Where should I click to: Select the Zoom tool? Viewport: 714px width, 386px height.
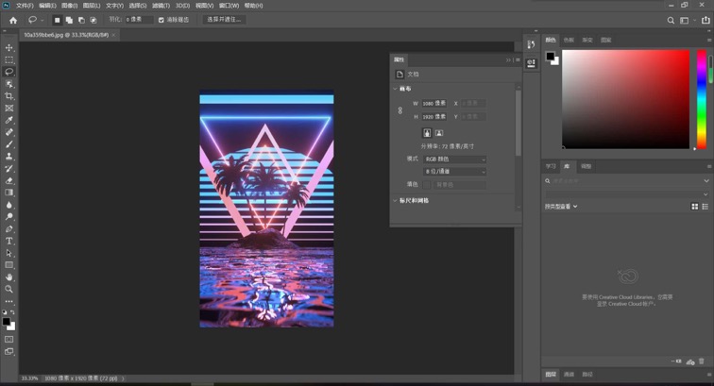8,289
